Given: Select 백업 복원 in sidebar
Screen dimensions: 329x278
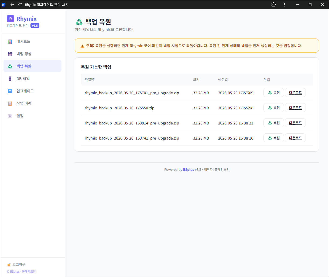Looking at the screenshot, I should 32,66.
